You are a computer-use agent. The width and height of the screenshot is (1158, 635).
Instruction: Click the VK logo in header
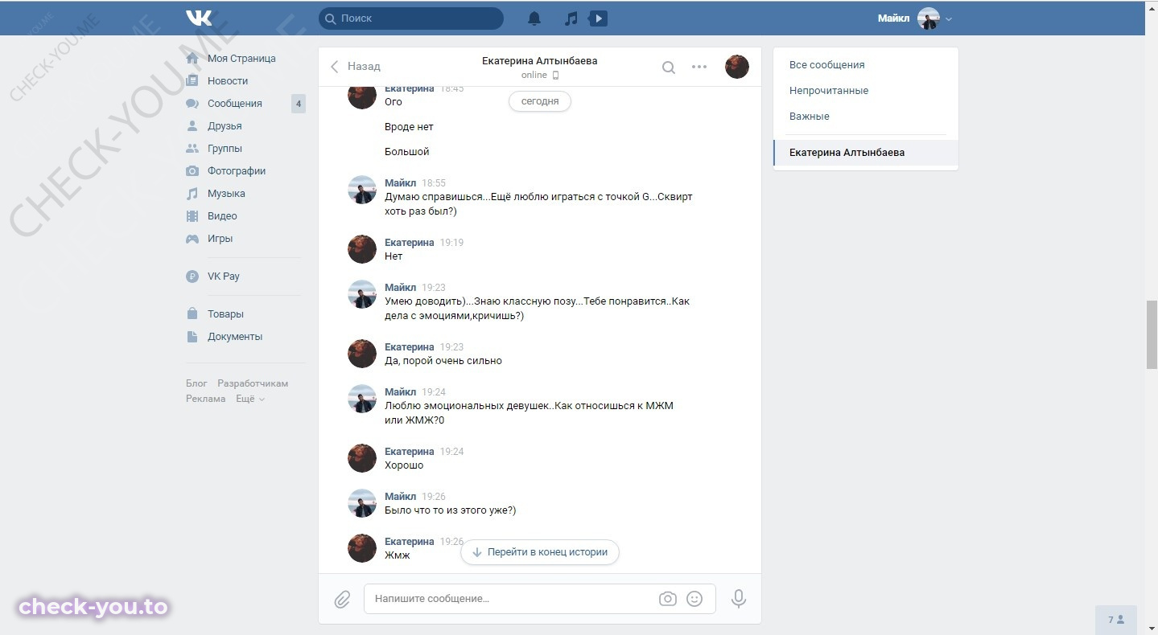199,18
